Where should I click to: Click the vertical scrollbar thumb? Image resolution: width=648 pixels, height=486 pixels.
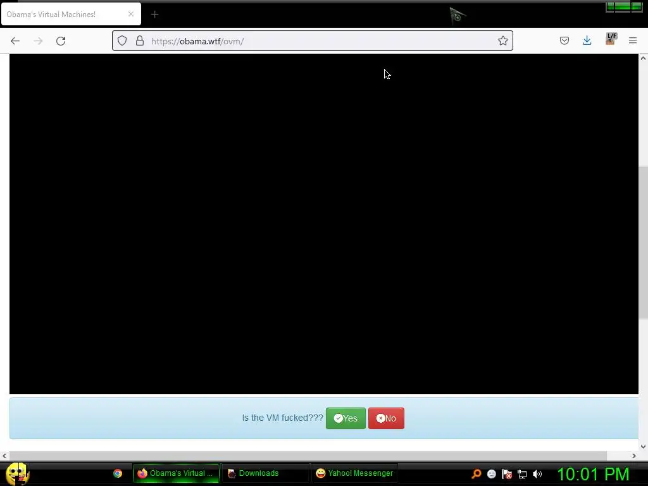643,242
